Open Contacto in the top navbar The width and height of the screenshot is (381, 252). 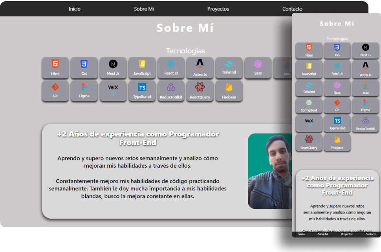(292, 9)
